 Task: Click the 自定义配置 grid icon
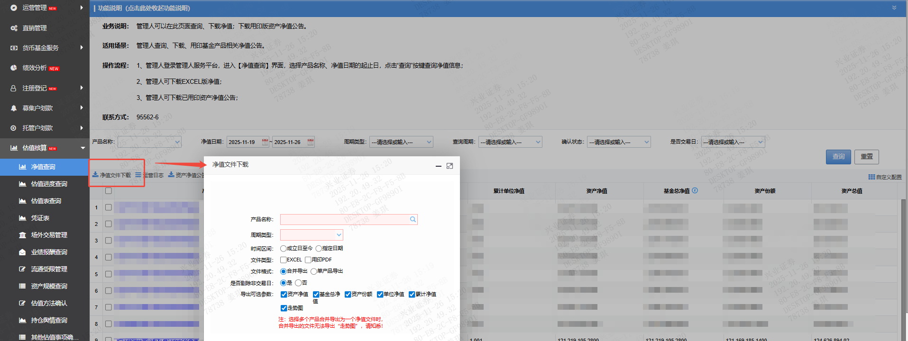coord(871,177)
